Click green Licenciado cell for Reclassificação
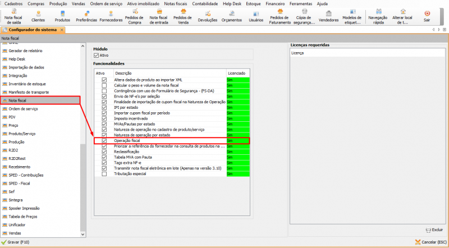 pos(237,150)
